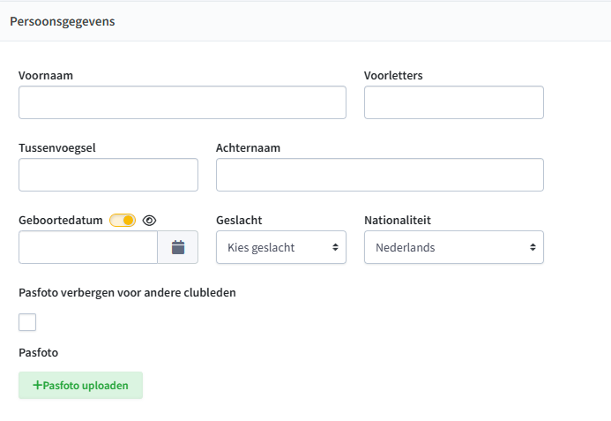Click the Geboortedatum date input field
This screenshot has width=611, height=421.
(88, 247)
